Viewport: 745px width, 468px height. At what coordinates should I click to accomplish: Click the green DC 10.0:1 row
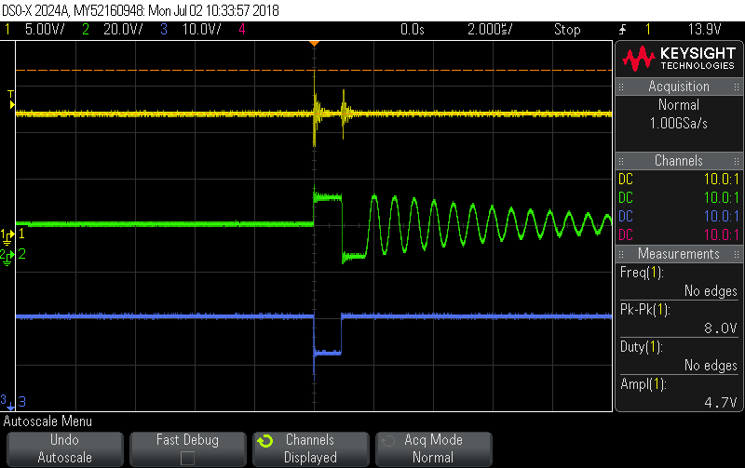(x=679, y=198)
